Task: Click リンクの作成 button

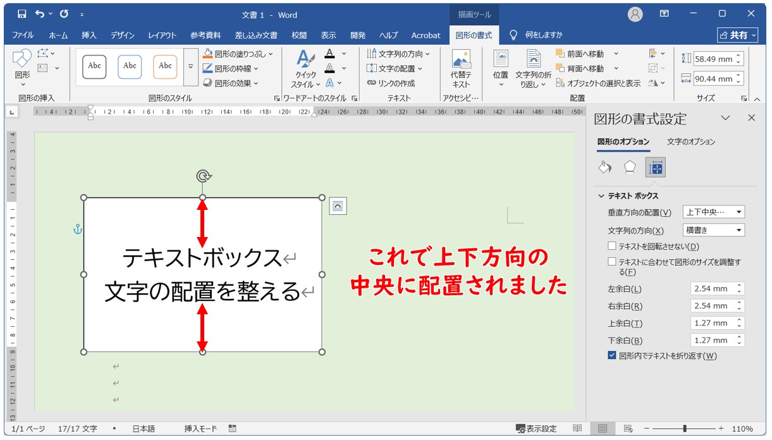Action: point(391,83)
